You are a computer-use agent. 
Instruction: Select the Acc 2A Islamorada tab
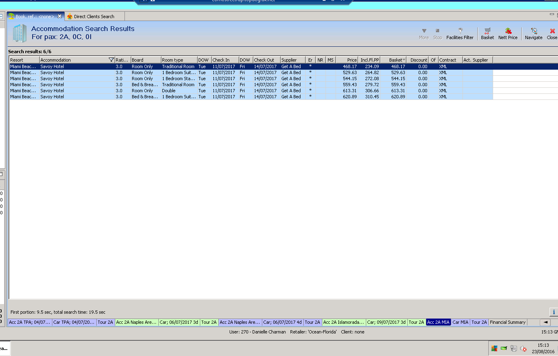pyautogui.click(x=343, y=322)
